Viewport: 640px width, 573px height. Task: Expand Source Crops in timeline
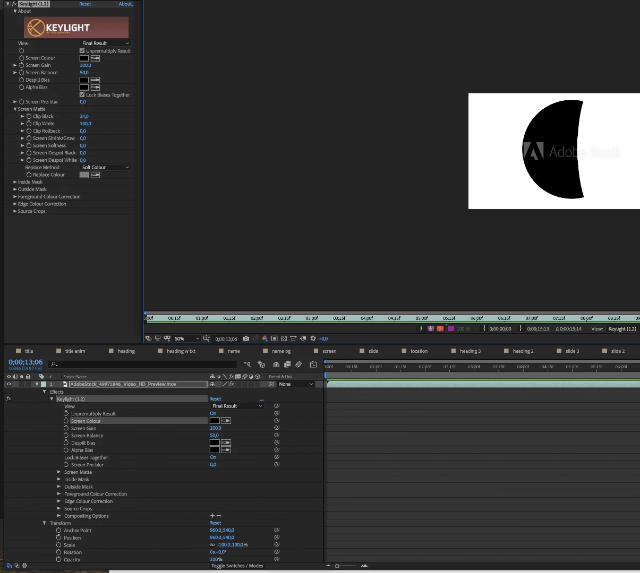tap(59, 509)
